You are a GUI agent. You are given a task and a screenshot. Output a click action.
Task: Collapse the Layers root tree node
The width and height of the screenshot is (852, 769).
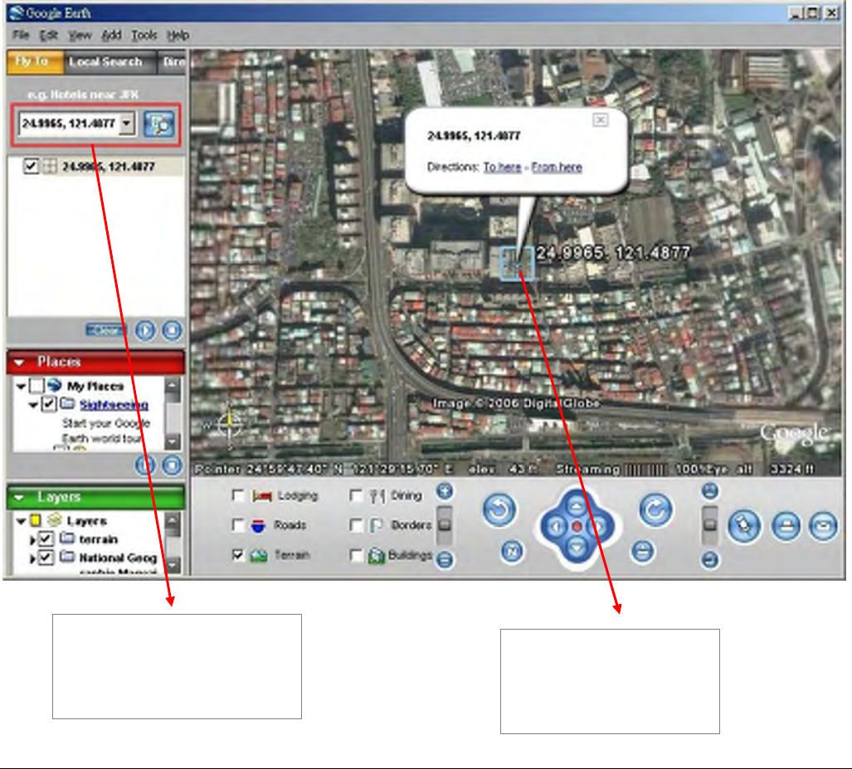pos(22,521)
